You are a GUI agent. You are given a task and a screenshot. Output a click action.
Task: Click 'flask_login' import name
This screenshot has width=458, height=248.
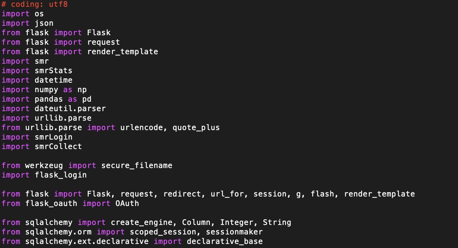coord(61,175)
